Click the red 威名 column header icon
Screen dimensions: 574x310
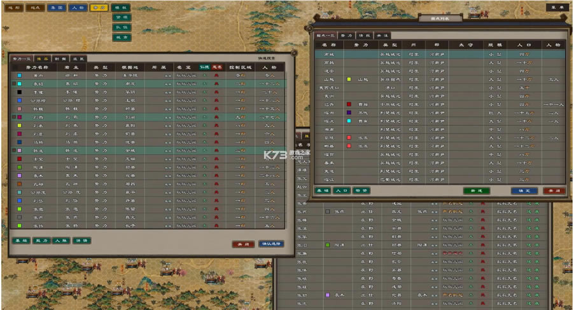(217, 67)
